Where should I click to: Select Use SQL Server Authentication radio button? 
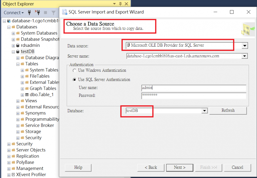tap(75, 79)
